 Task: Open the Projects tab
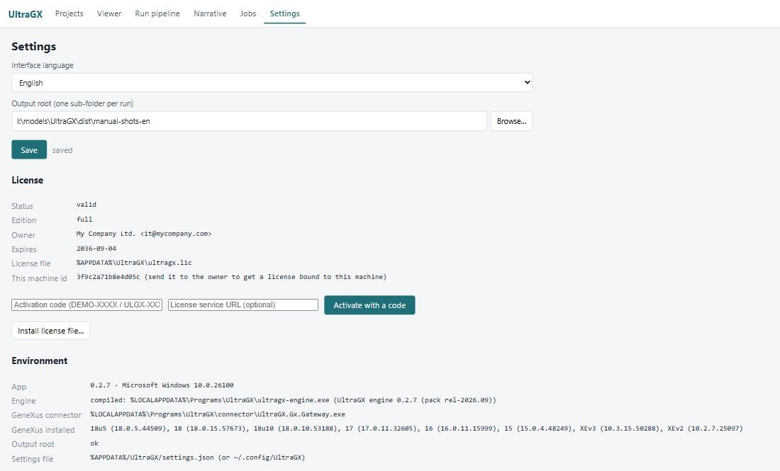click(69, 13)
